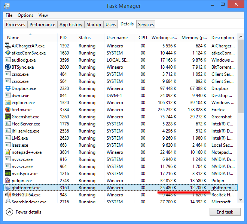Click the Desktop ... description for dwm.exe

[x=222, y=96]
